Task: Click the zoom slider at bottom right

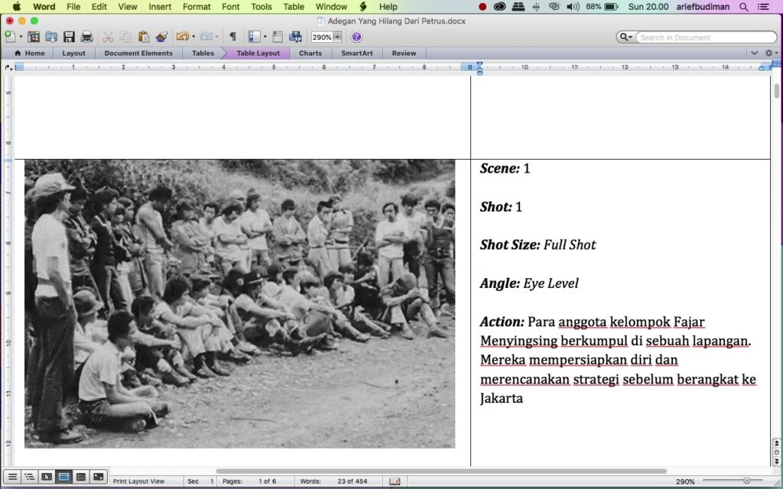Action: pos(746,481)
